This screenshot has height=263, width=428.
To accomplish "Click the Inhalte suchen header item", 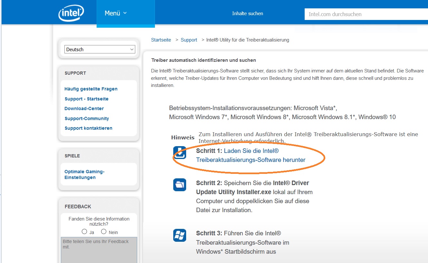I will pyautogui.click(x=248, y=14).
